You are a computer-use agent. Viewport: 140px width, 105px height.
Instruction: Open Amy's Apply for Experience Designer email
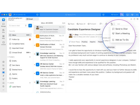50,29
